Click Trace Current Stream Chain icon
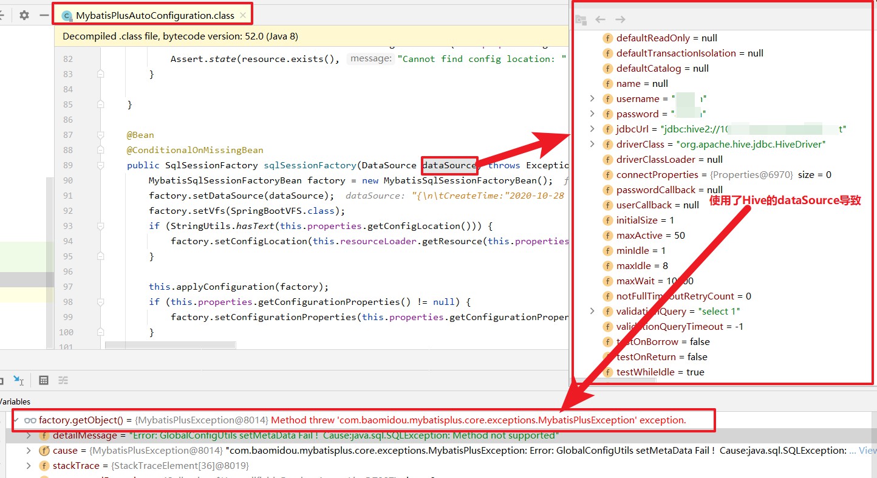Viewport: 877px width, 478px height. (63, 380)
